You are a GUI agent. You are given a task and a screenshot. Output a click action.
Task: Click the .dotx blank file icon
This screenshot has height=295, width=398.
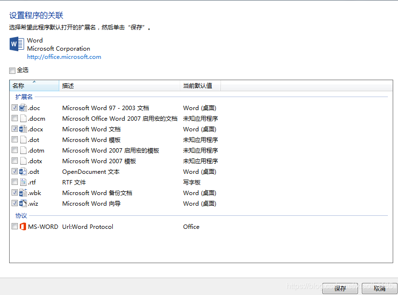[x=23, y=161]
